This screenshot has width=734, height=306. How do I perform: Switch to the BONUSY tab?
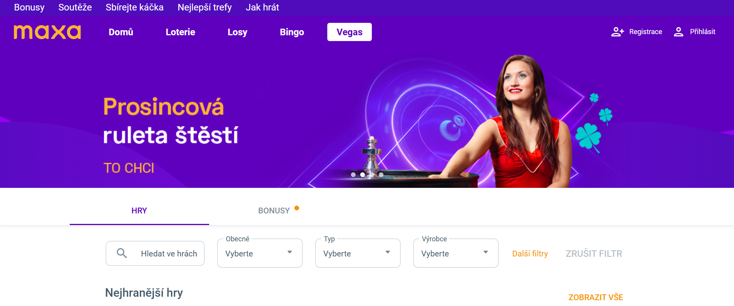tap(274, 211)
